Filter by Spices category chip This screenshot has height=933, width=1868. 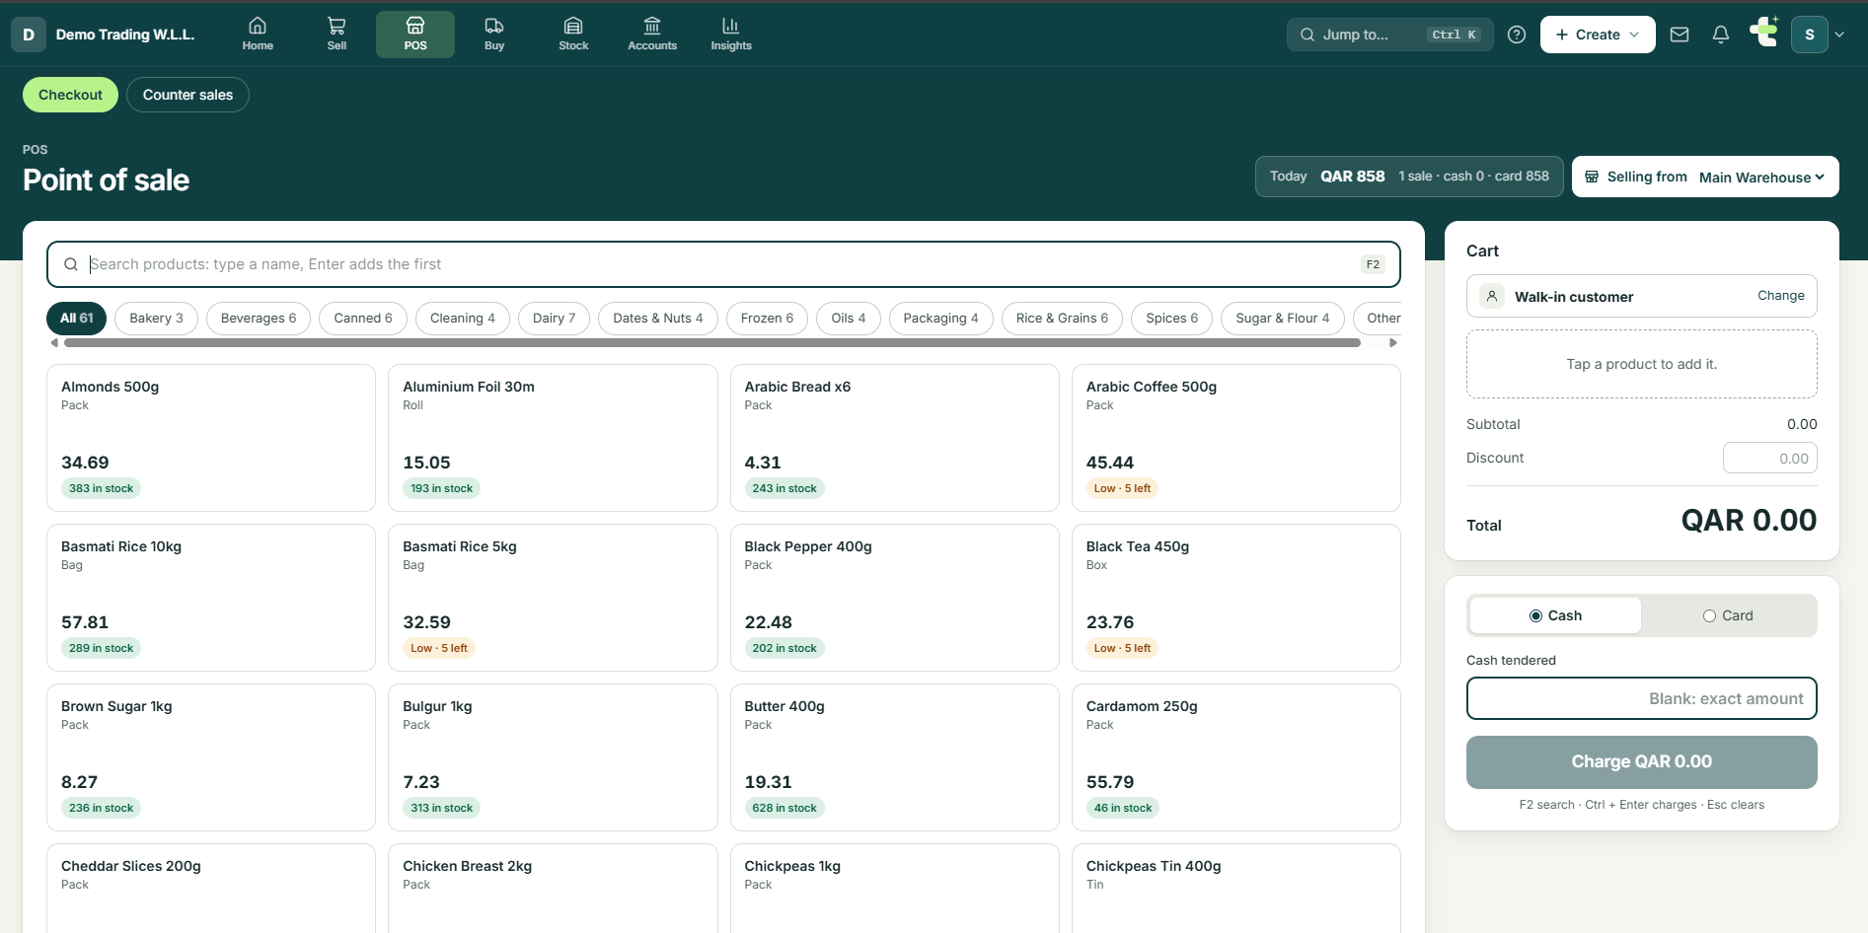pos(1172,318)
